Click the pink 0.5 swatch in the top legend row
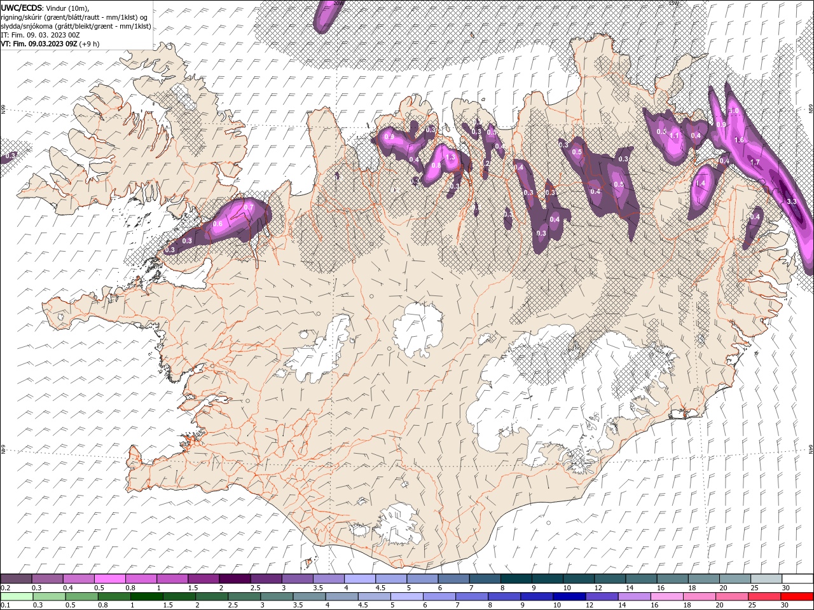This screenshot has height=610, width=814. 109,579
